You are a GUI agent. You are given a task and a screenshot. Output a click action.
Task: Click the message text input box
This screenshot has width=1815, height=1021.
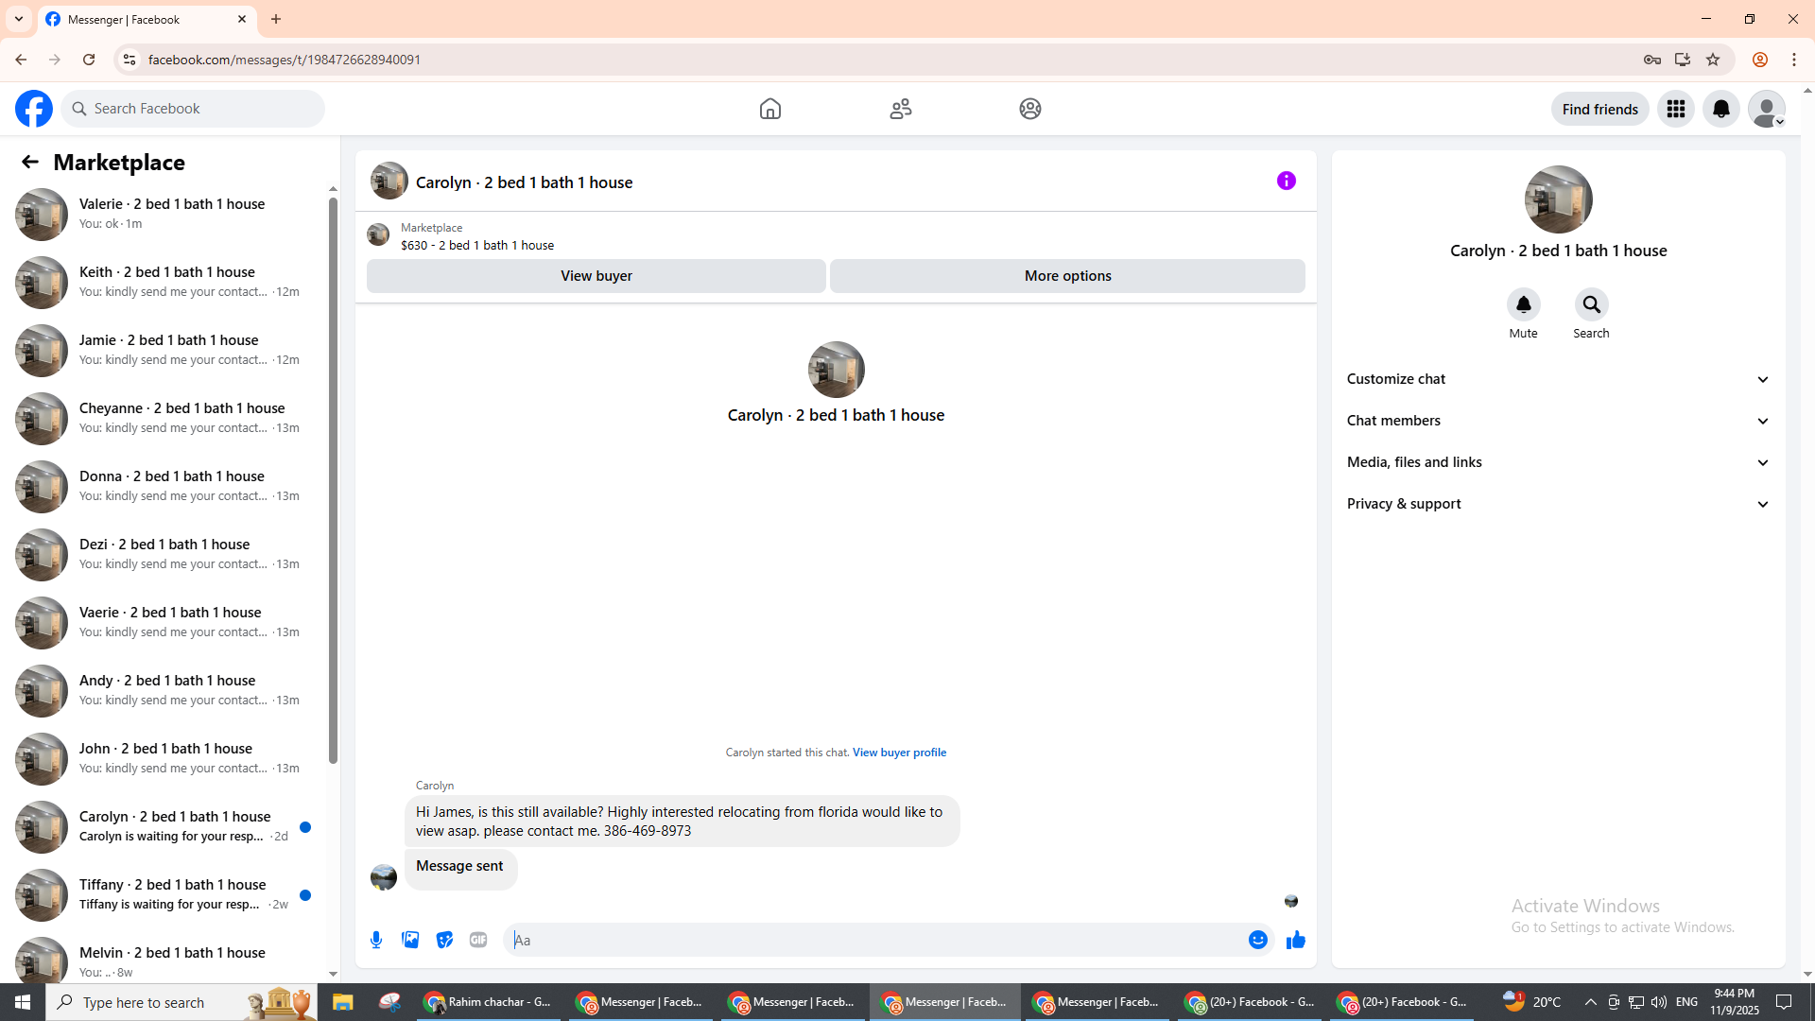click(874, 940)
